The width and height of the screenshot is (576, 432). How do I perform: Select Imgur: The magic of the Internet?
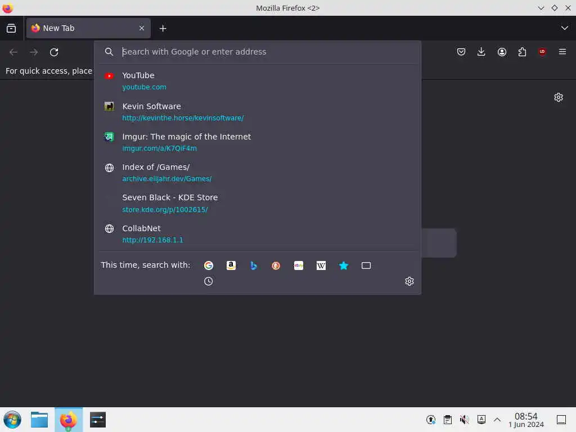[x=258, y=142]
